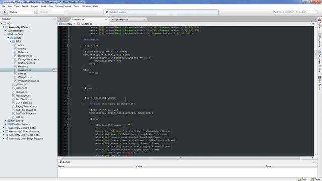The height and width of the screenshot is (181, 322).
Task: Close the Inventory.cs tab
Action: coord(106,19)
